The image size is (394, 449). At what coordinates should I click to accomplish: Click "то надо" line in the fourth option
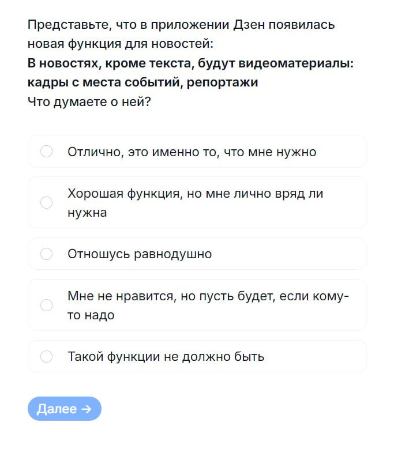[x=91, y=315]
